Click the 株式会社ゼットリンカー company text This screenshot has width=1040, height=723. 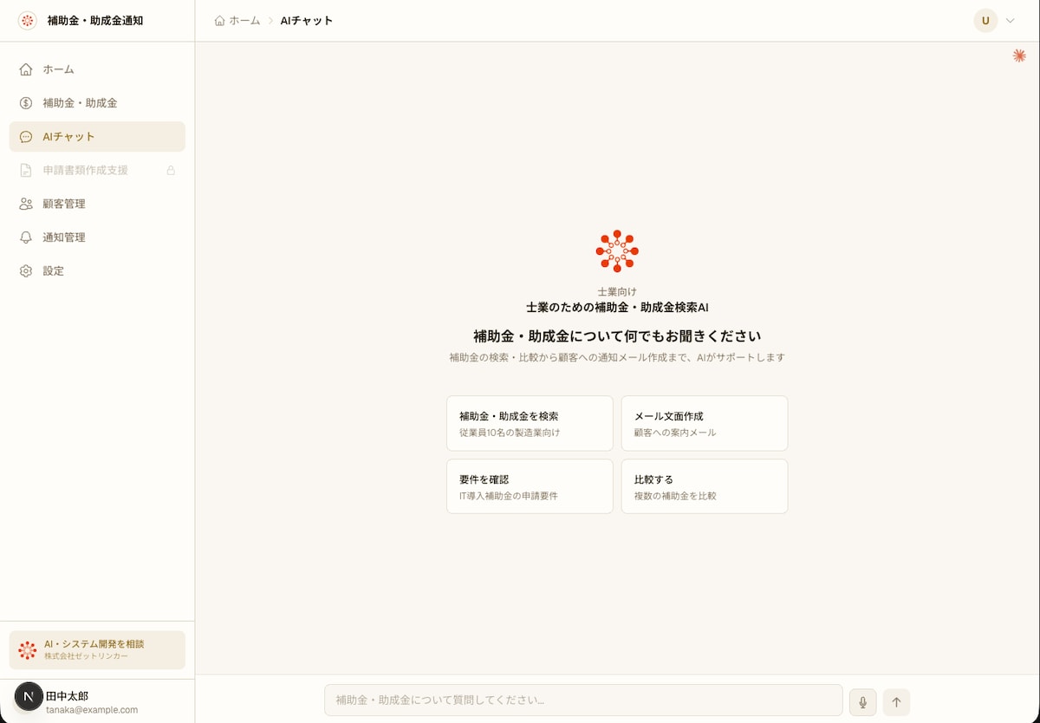[86, 656]
